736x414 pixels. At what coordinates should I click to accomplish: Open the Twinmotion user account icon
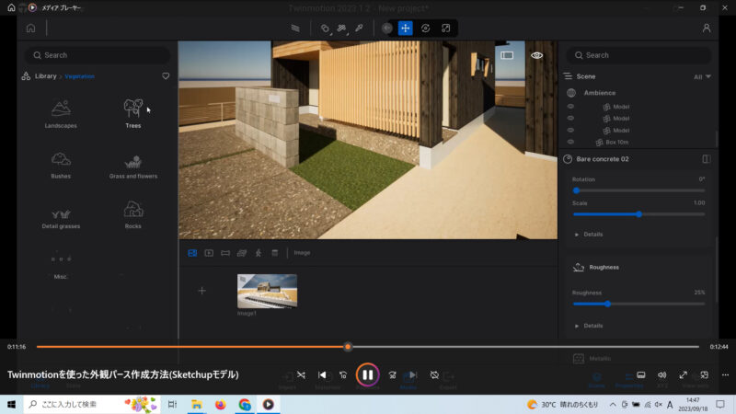[x=706, y=29]
